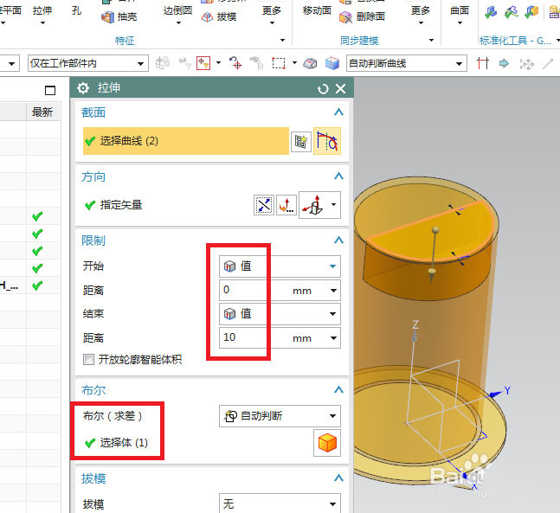Open the Surface (曲面) dropdown
Screen dimensions: 560x513
(460, 15)
